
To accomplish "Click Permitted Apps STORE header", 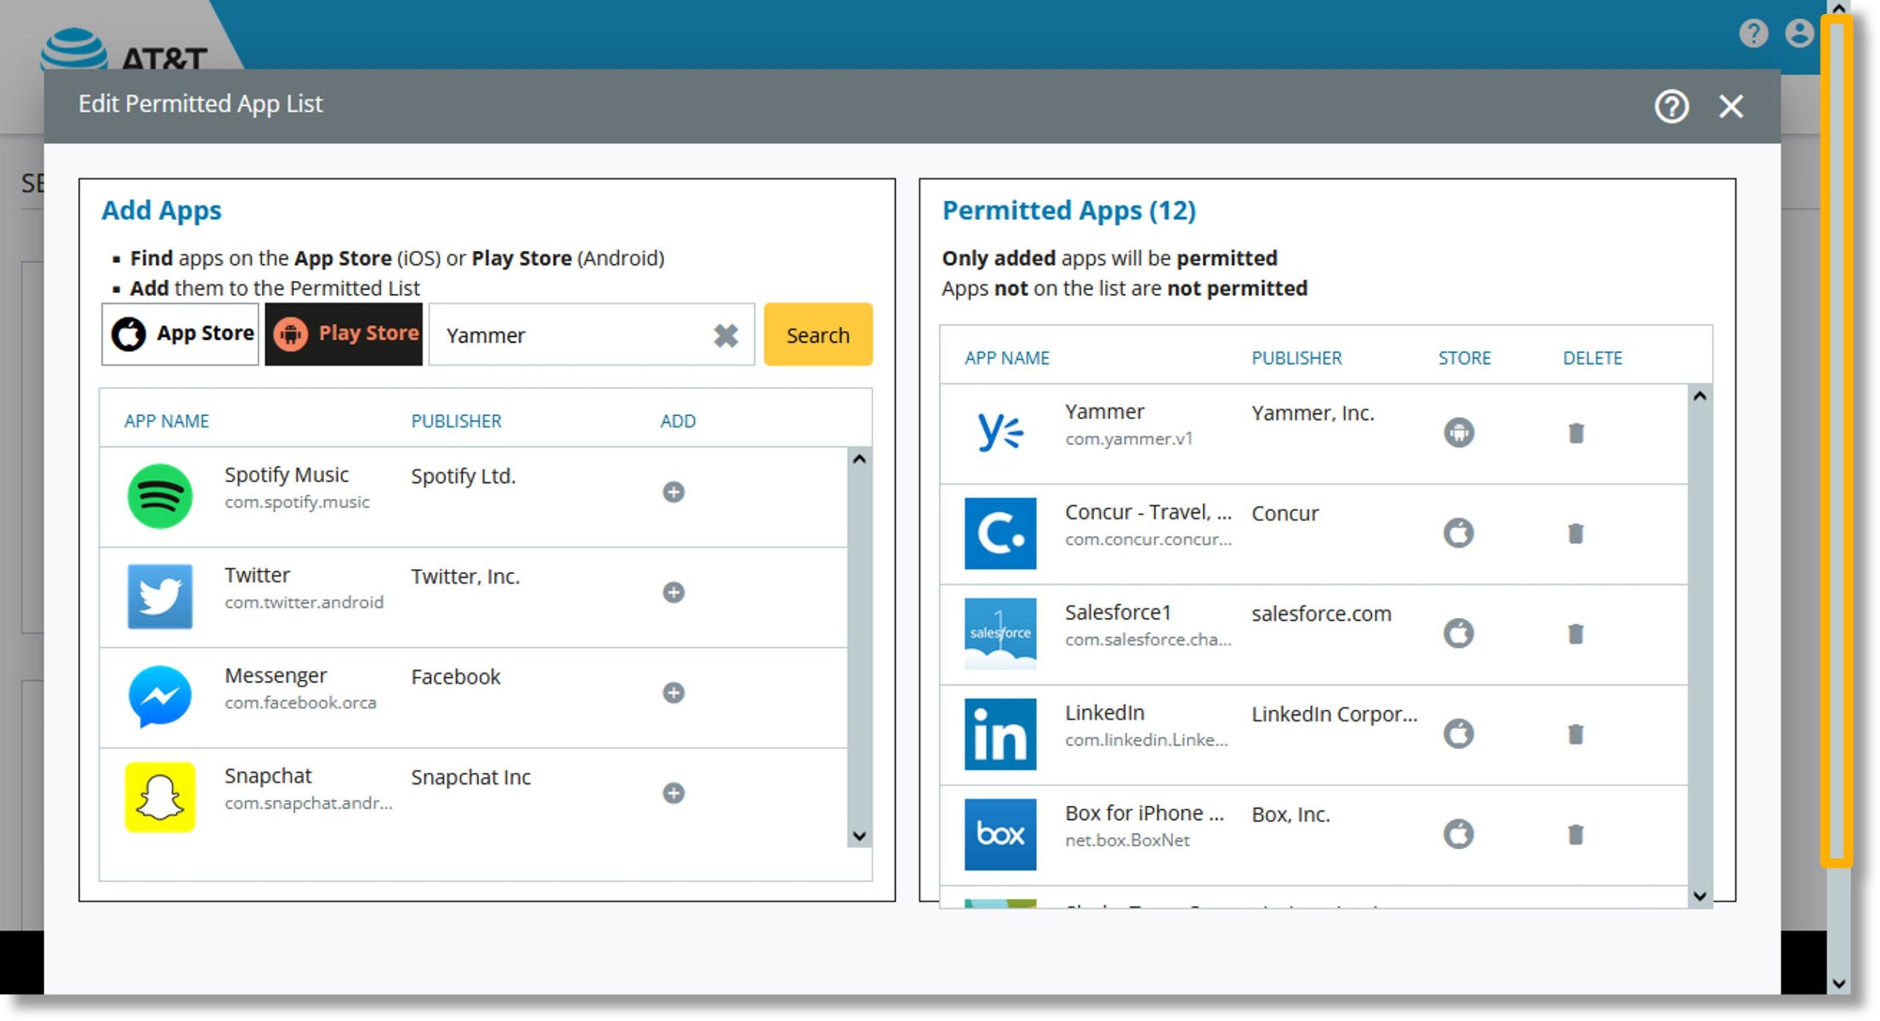I will click(1464, 358).
